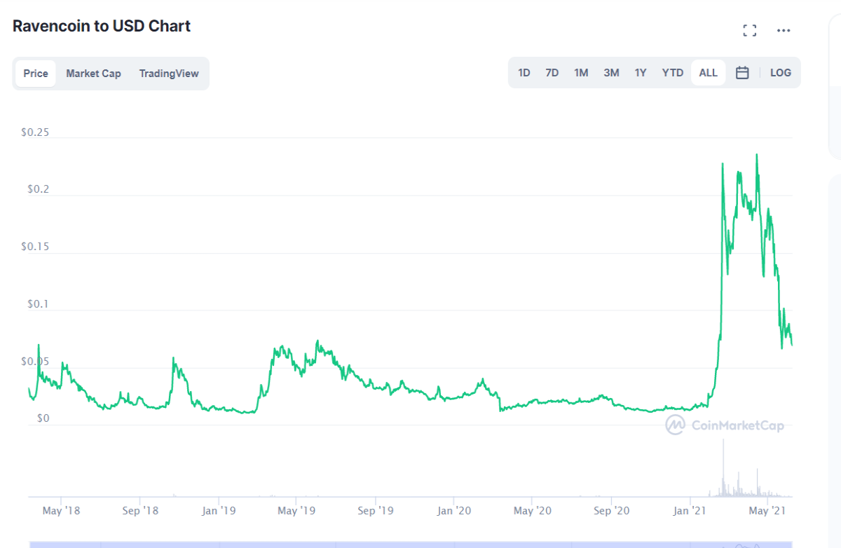Viewport: 841px width, 548px height.
Task: Select the 3M time range
Action: pyautogui.click(x=611, y=73)
